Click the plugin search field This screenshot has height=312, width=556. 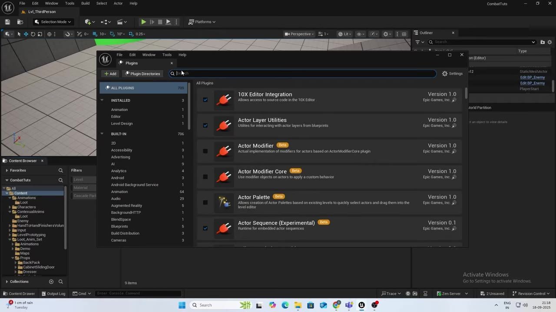302,74
